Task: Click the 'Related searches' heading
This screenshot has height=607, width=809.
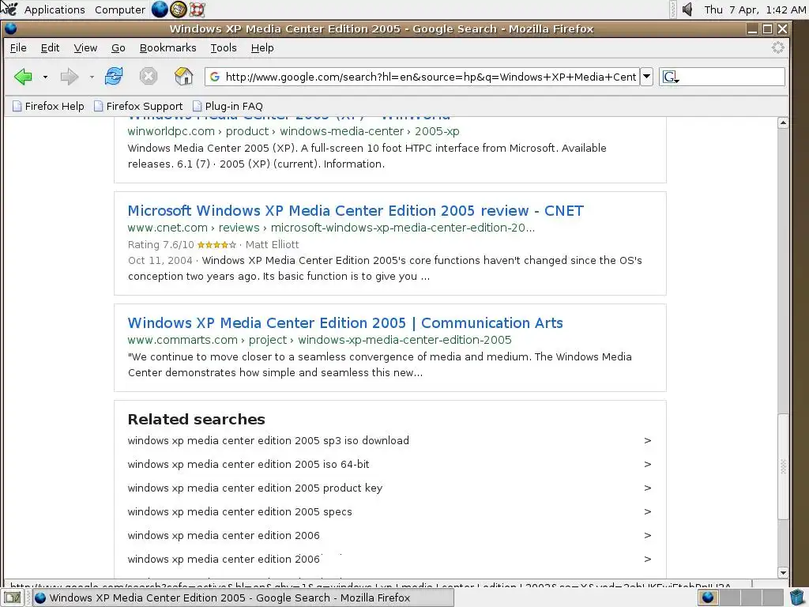Action: click(x=197, y=419)
